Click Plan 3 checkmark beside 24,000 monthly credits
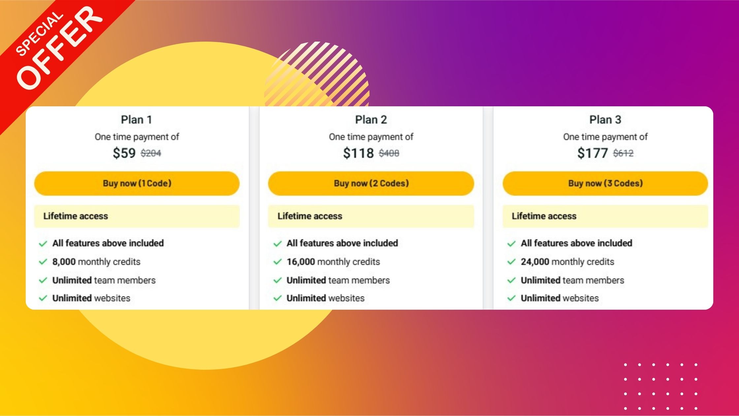 [x=511, y=262]
